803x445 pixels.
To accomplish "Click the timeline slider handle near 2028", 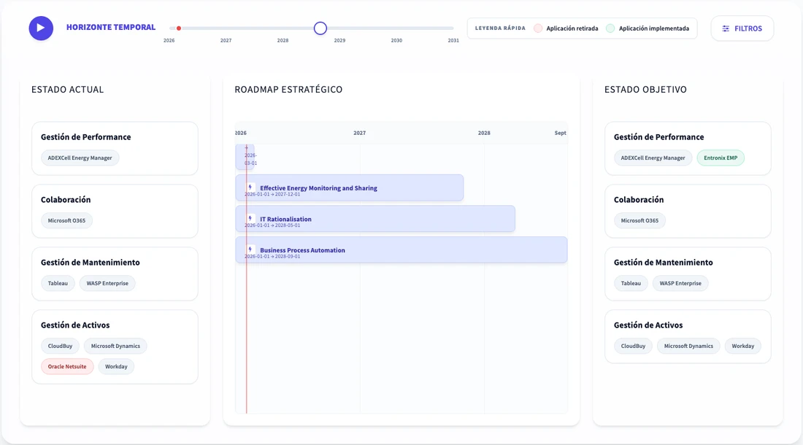I will click(320, 28).
